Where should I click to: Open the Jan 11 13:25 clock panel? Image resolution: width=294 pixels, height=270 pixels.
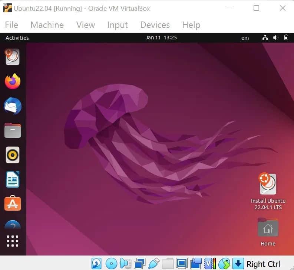(x=161, y=38)
